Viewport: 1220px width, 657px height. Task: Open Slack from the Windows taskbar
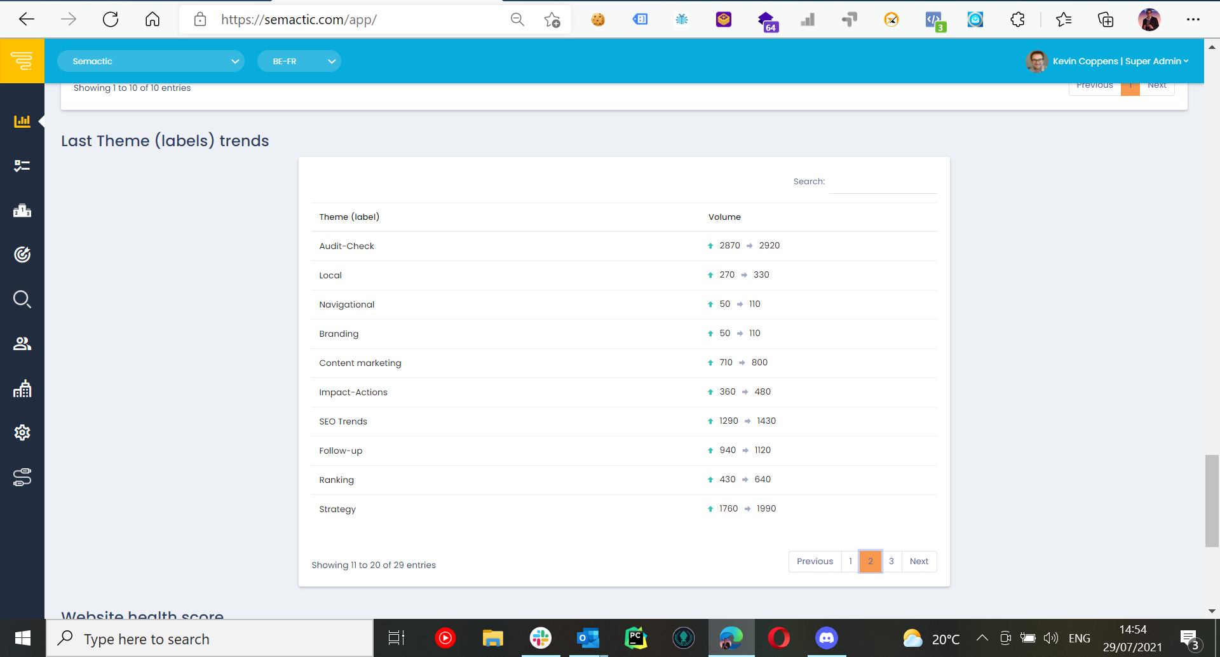coord(541,638)
